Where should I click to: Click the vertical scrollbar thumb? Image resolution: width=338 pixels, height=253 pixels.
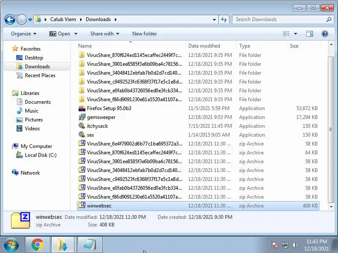coord(331,129)
